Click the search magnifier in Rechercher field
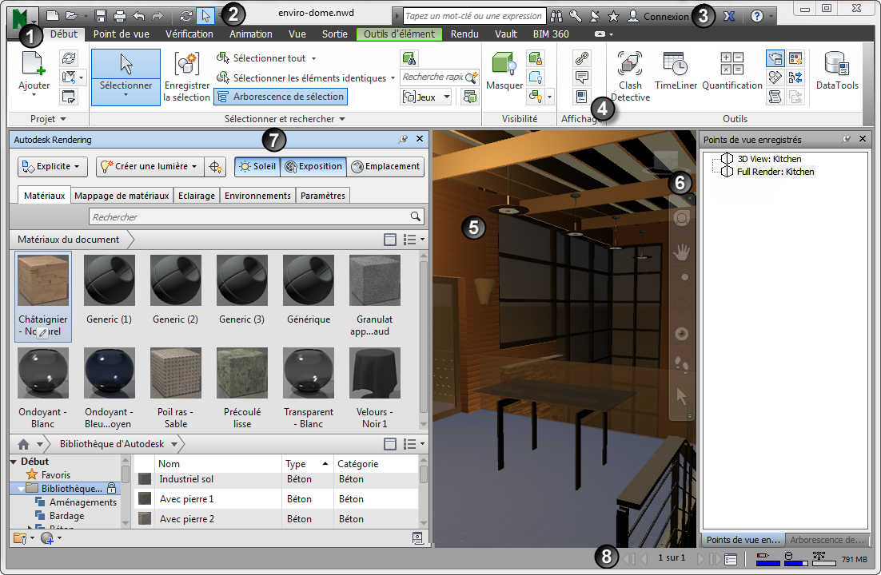This screenshot has height=575, width=881. click(x=415, y=216)
